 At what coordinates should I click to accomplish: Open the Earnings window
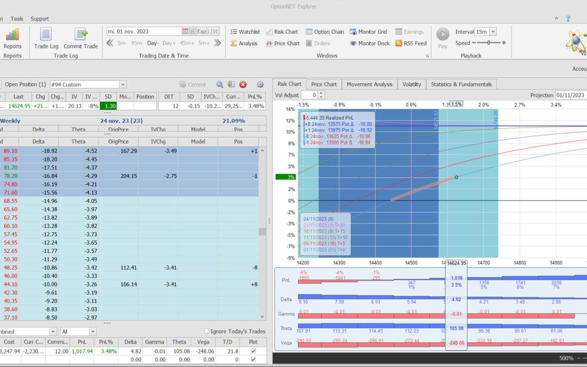click(x=410, y=32)
